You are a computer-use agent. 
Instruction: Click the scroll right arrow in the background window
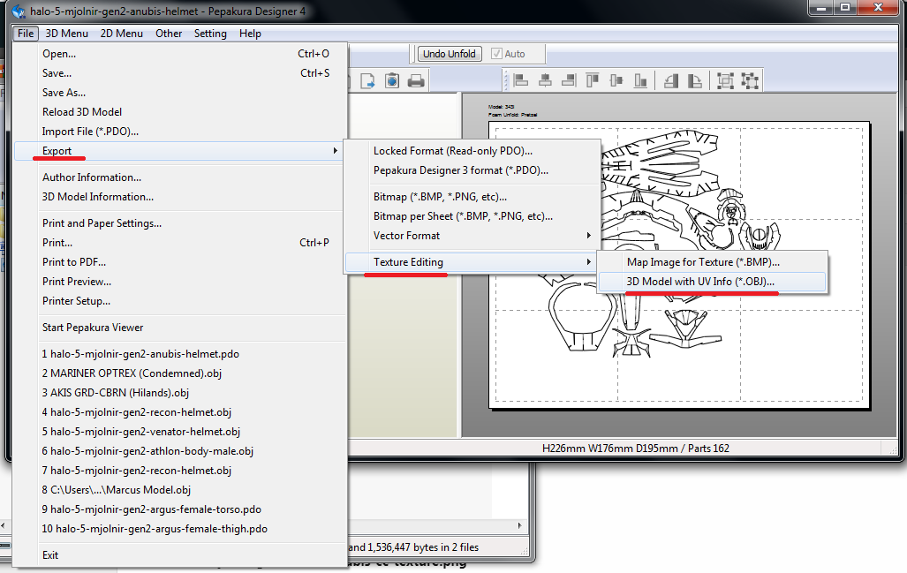[519, 525]
